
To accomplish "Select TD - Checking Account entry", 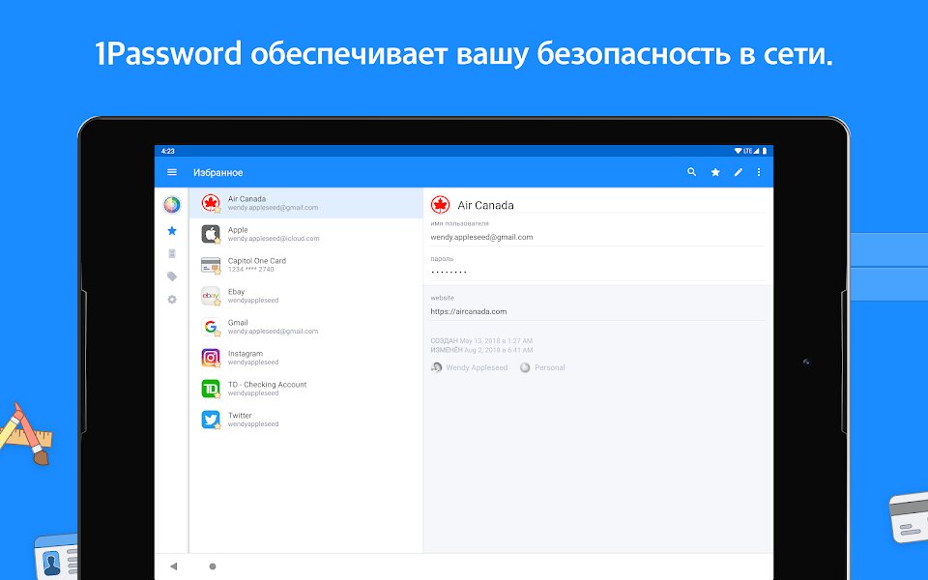I will tap(306, 389).
